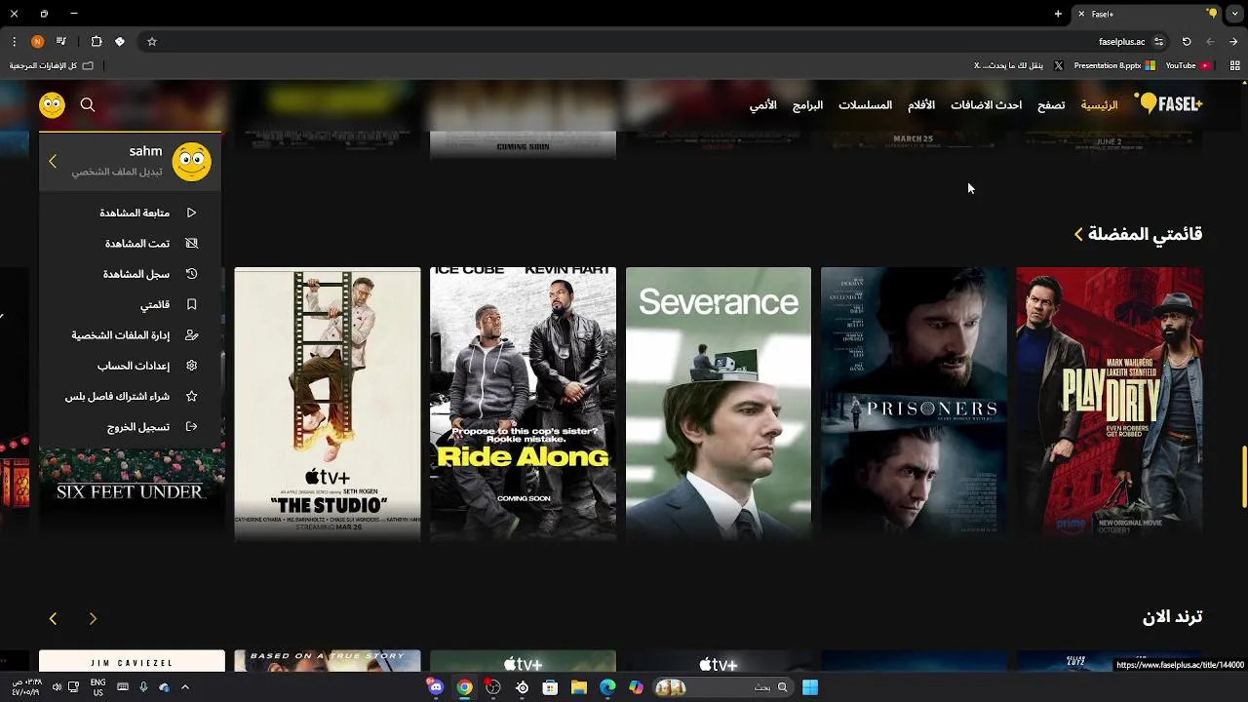Click the yellow emoji profile avatar in header
Screen dimensions: 1248x702
[x=52, y=104]
